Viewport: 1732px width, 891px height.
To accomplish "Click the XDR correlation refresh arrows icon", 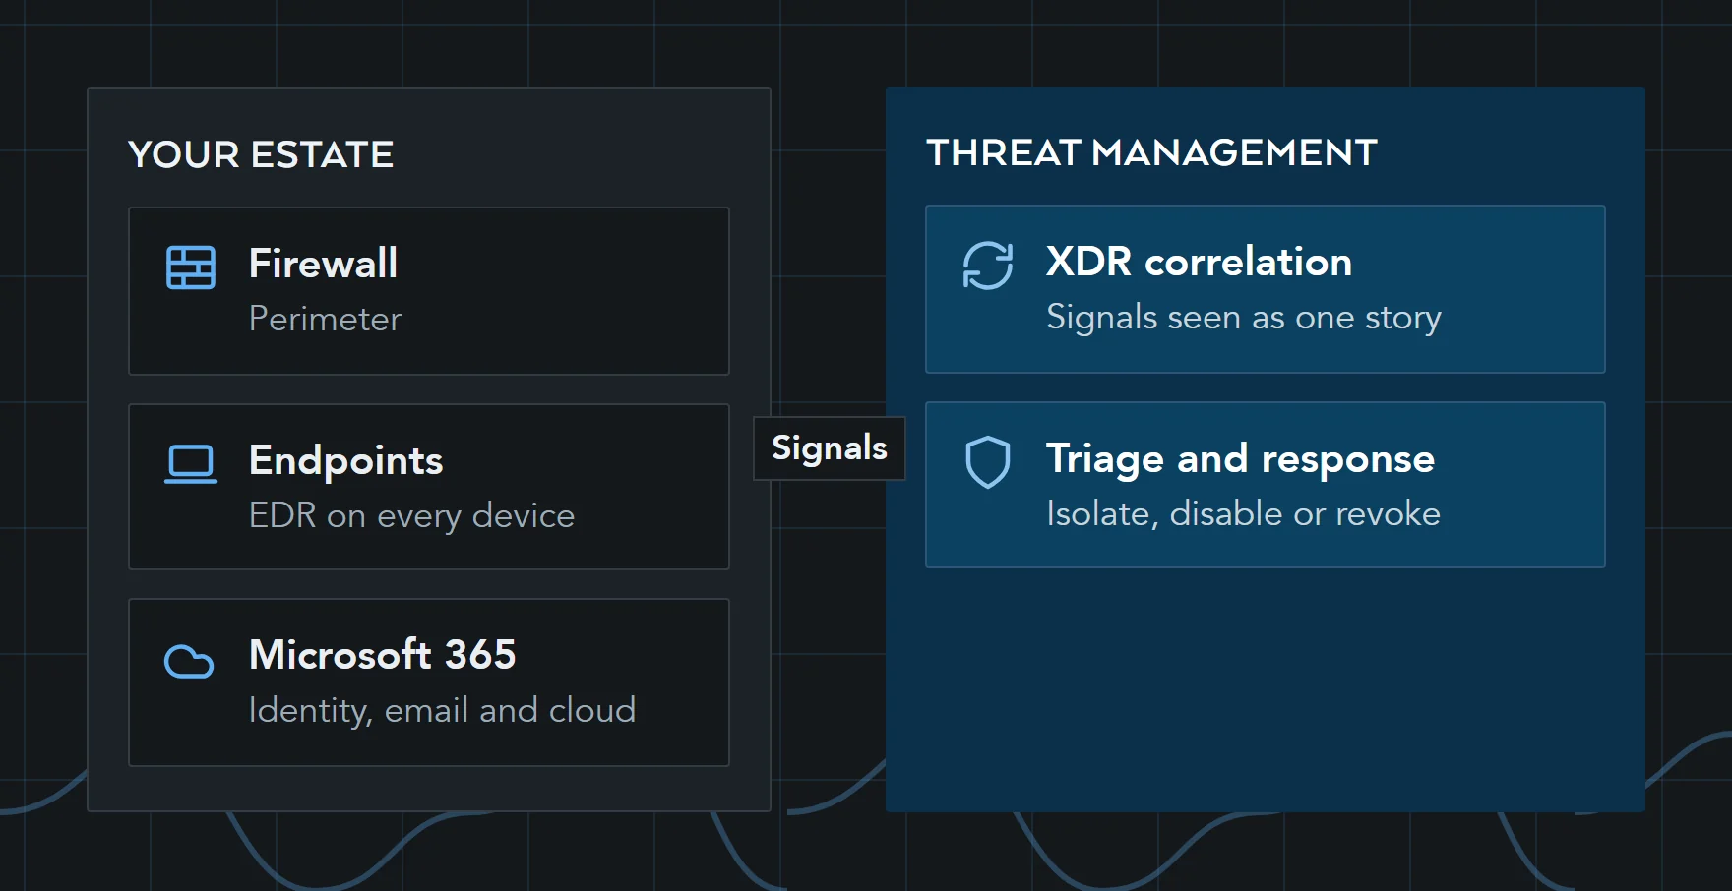I will coord(988,266).
